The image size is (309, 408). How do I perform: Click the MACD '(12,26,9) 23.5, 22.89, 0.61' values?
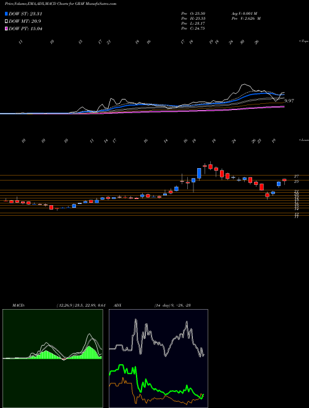(81, 305)
